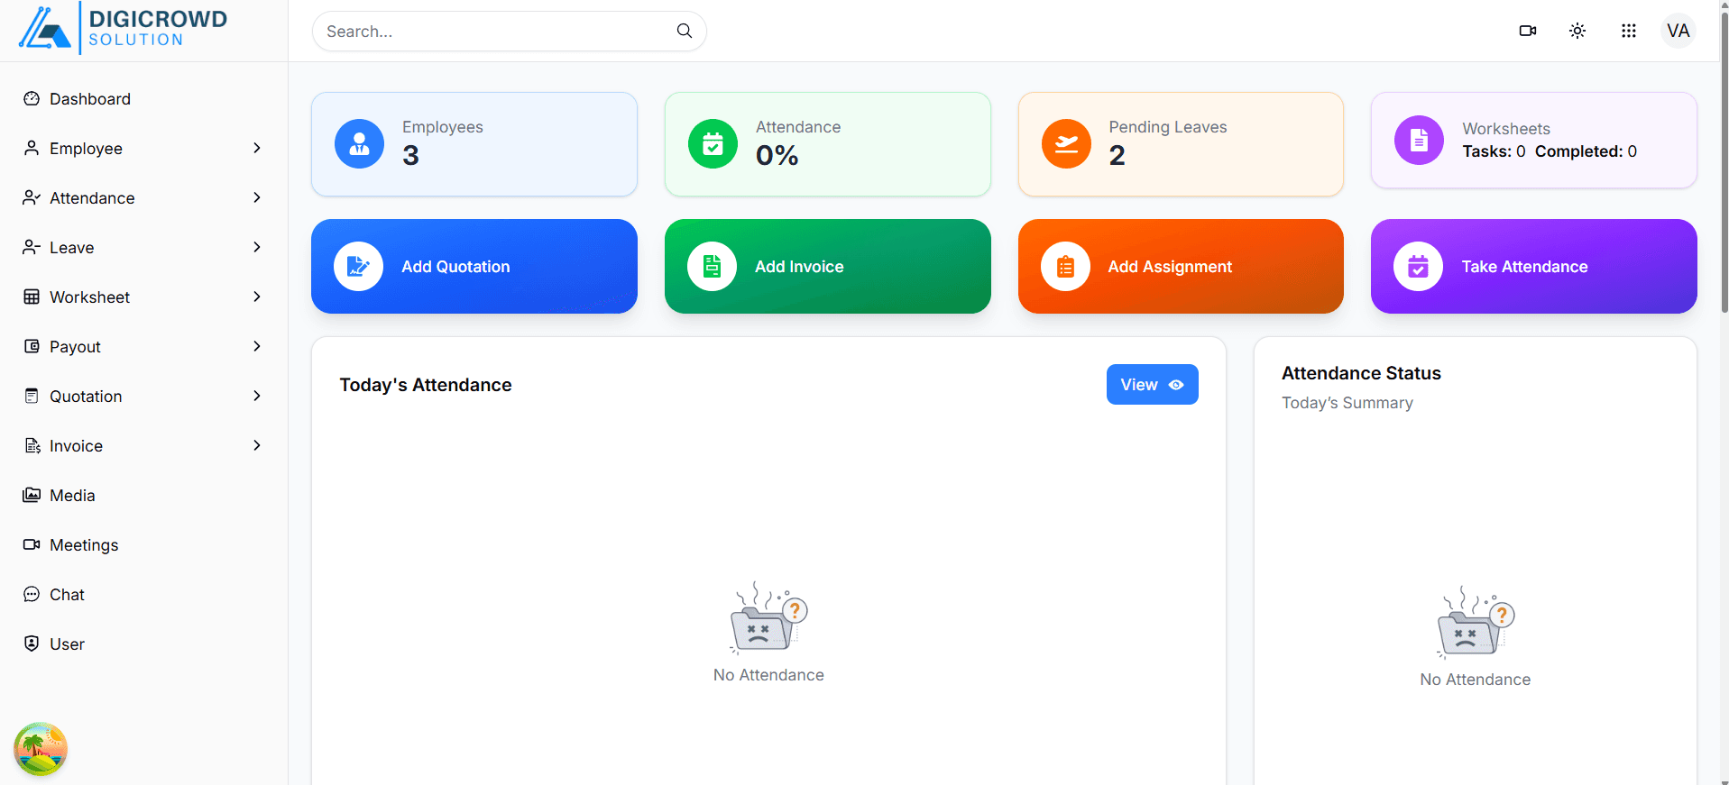Select the Worksheet menu label
The height and width of the screenshot is (785, 1729).
pos(89,297)
